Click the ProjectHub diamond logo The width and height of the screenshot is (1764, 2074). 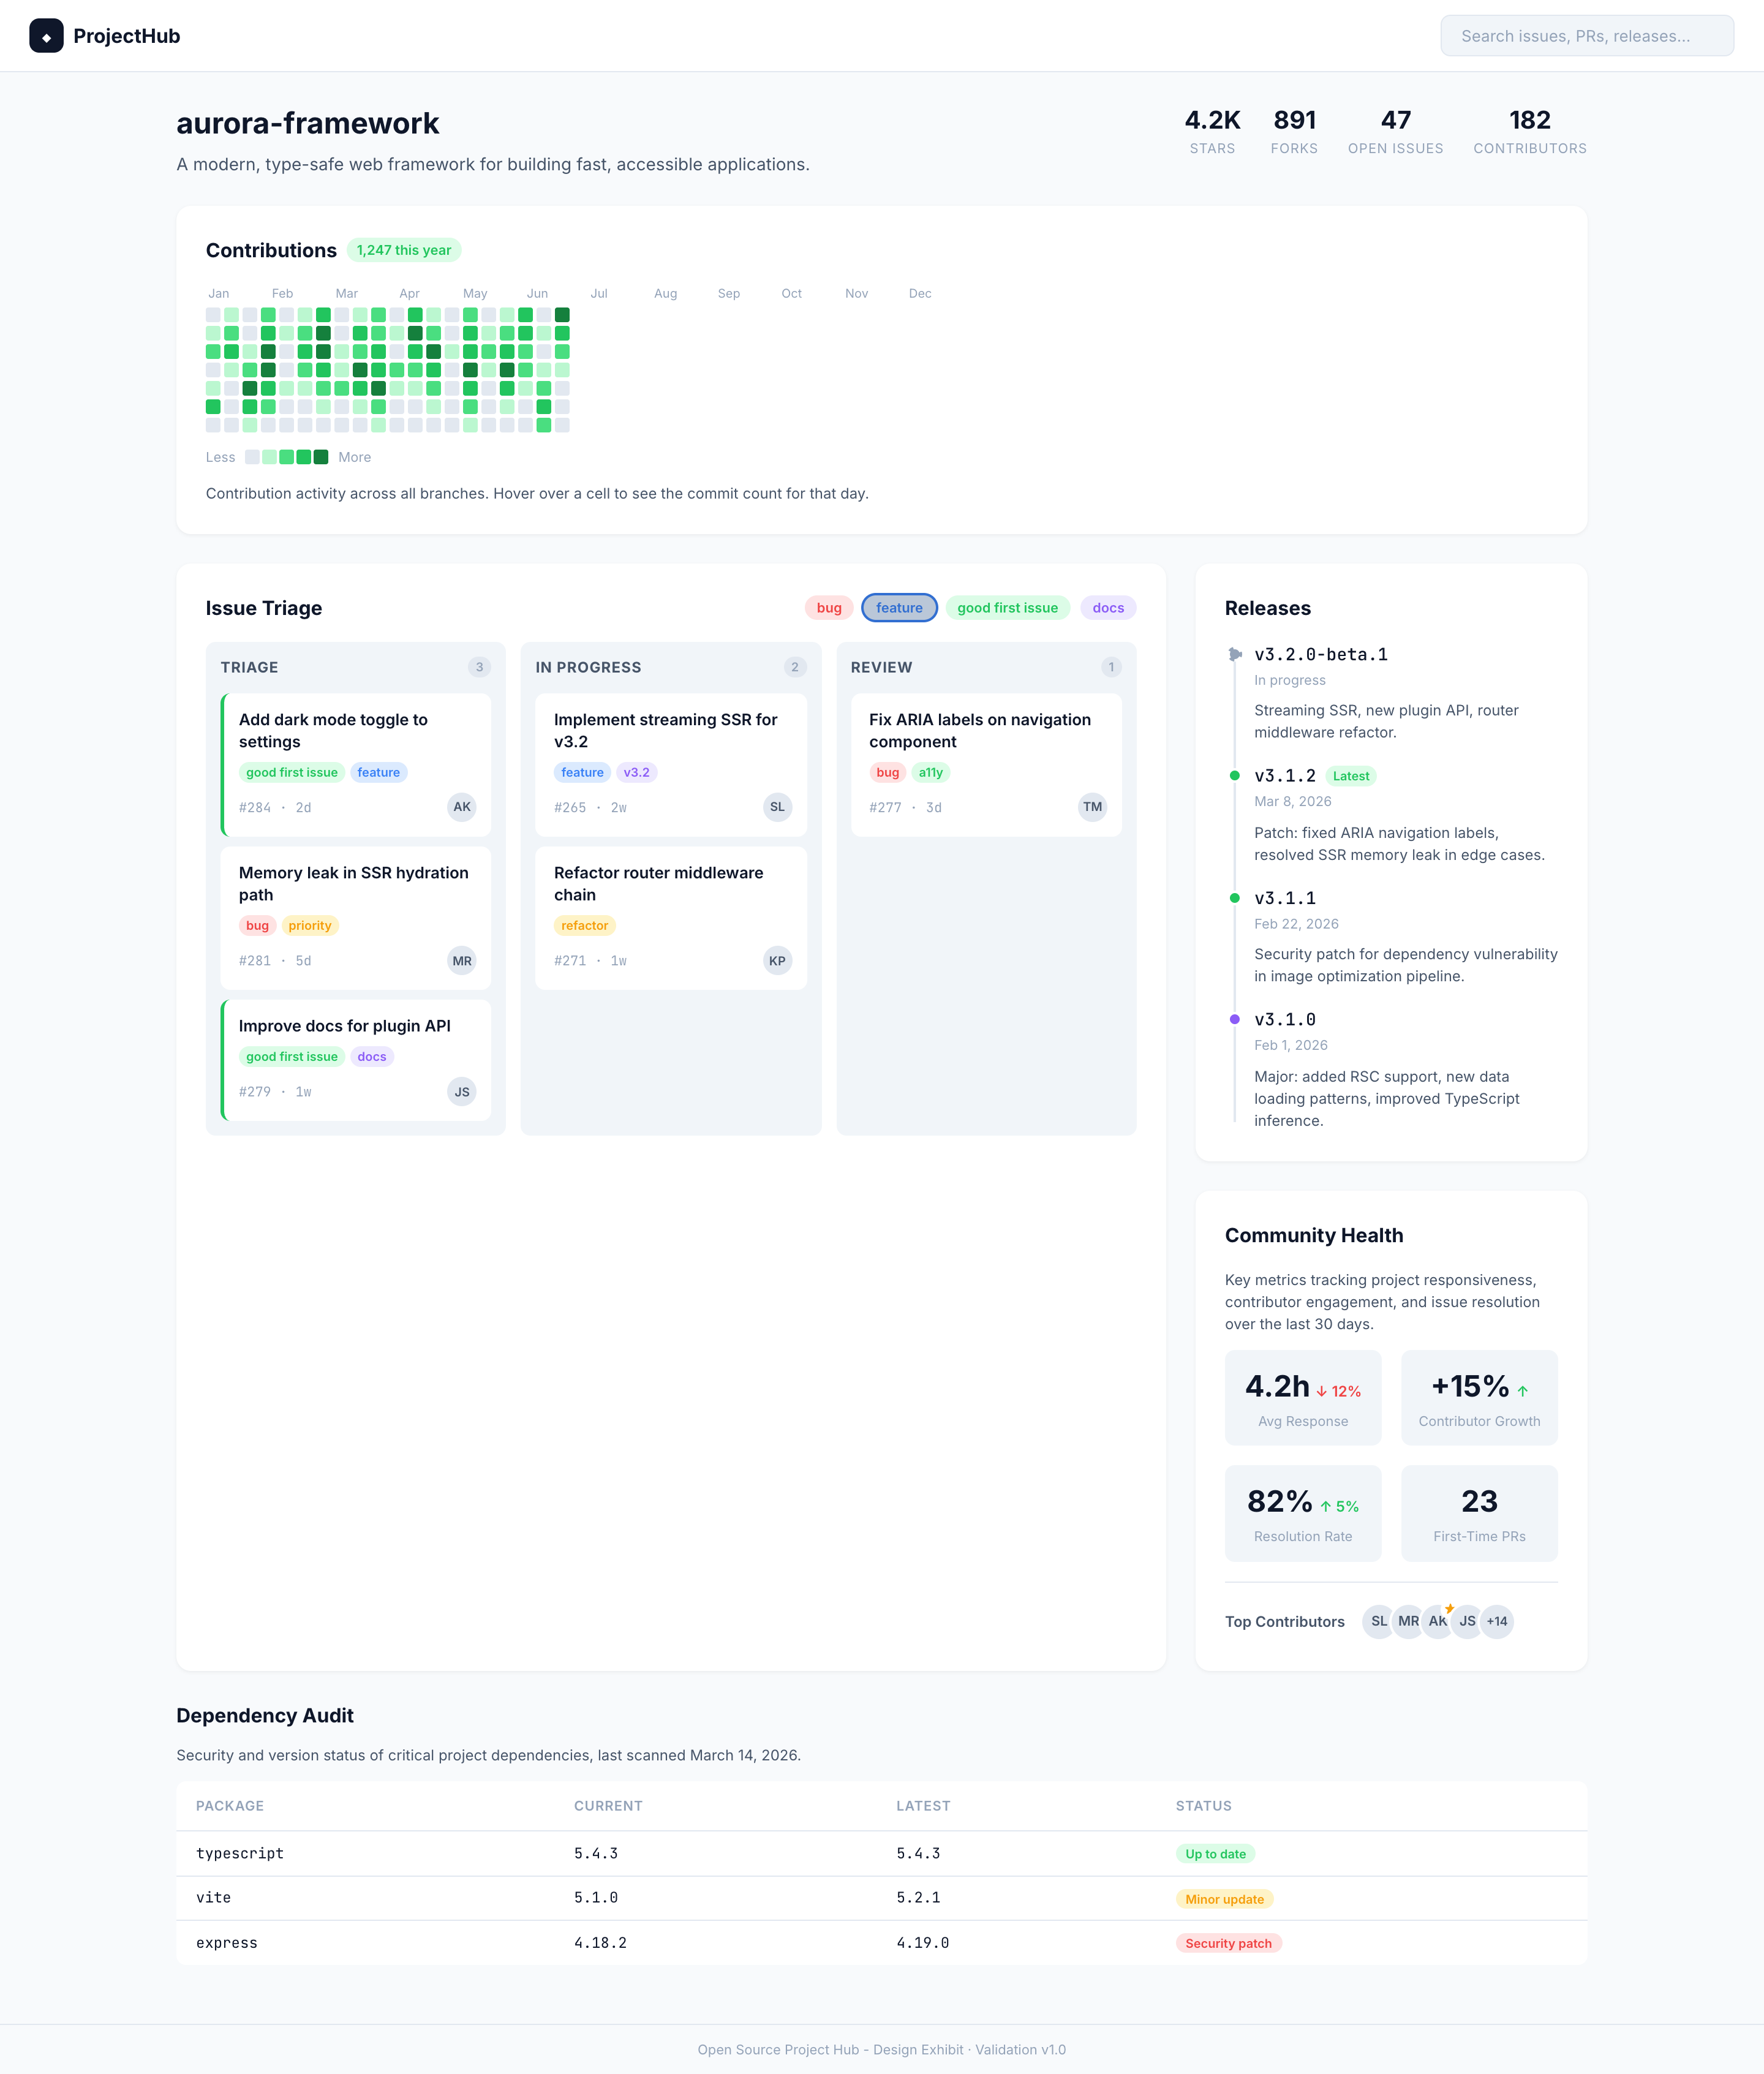coord(48,36)
